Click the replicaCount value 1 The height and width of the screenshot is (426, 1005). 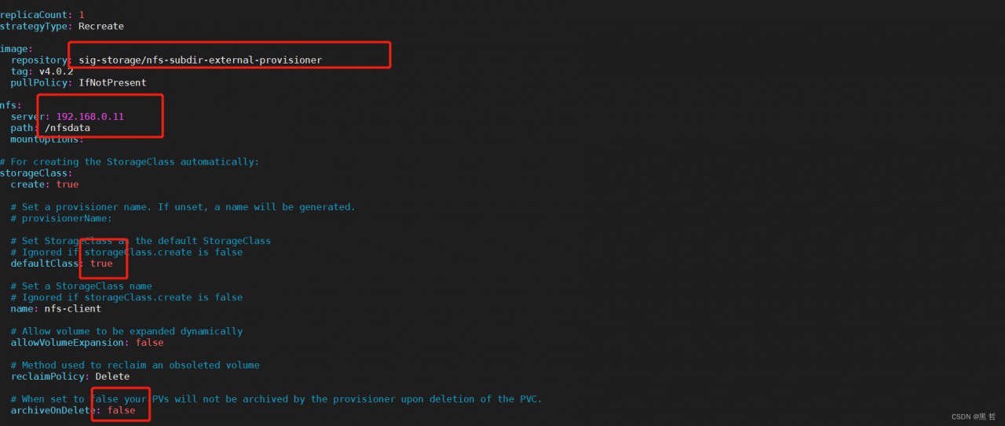82,15
